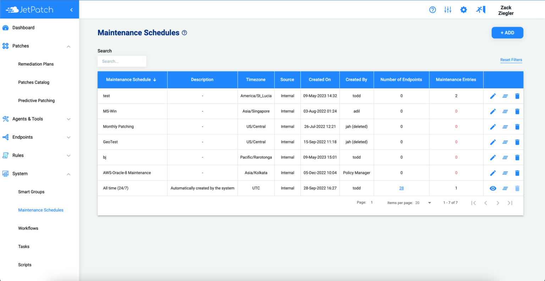The image size is (545, 281).
Task: Log out using the exit door icon
Action: (x=480, y=10)
